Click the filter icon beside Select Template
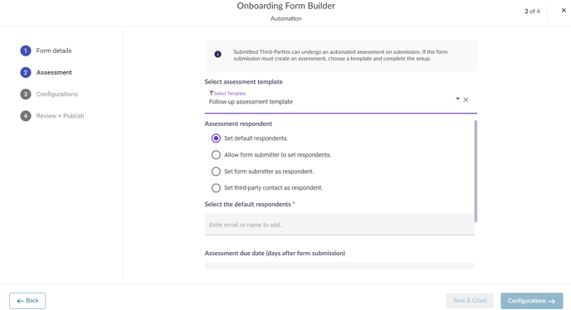 (211, 93)
